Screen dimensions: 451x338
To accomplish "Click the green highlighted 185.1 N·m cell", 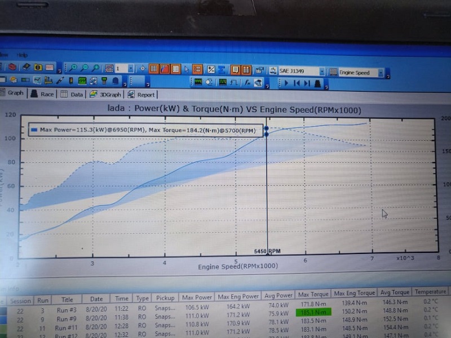I will 313,312.
